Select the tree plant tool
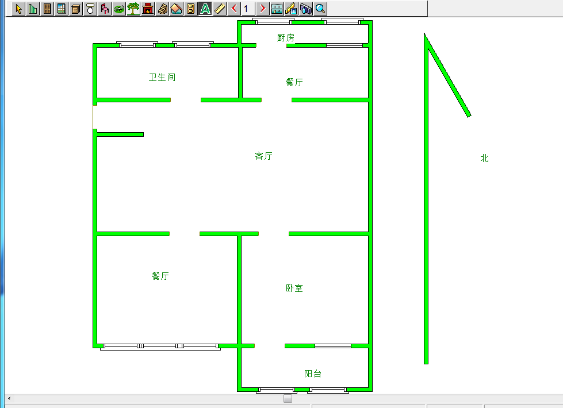The image size is (563, 408). tap(133, 9)
